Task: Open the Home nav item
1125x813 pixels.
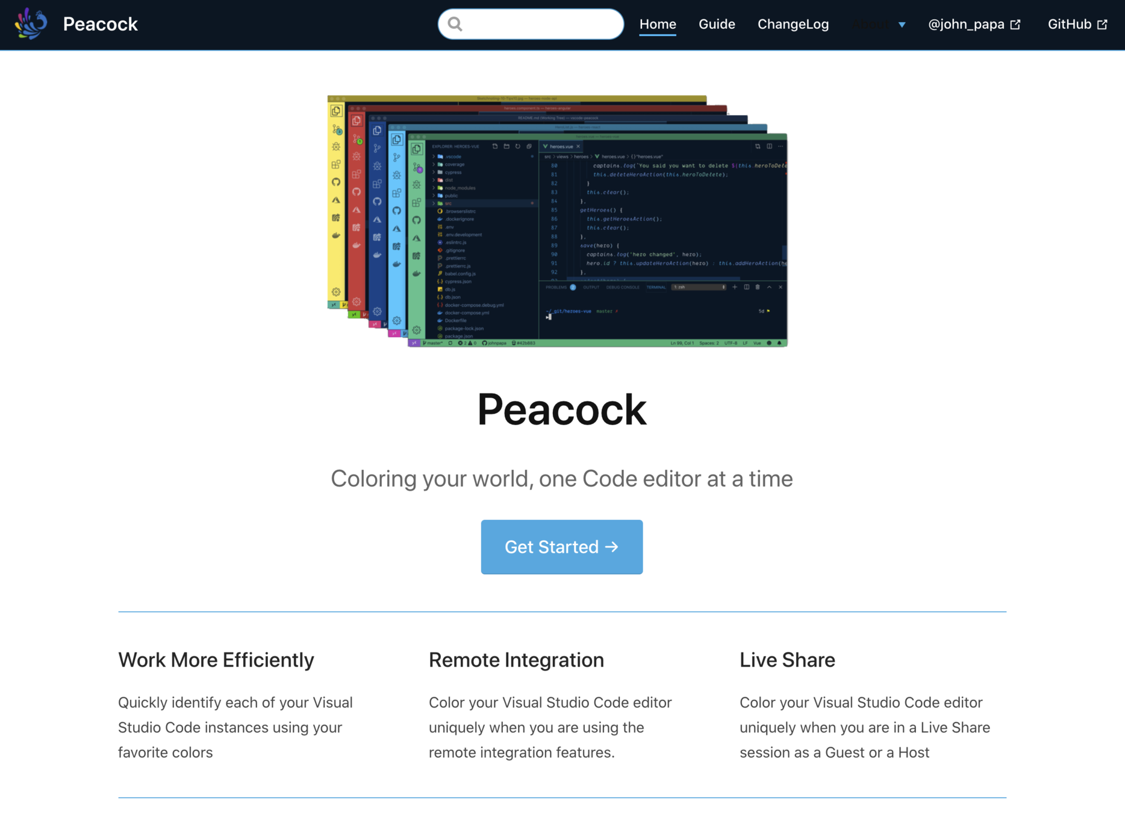Action: tap(658, 24)
